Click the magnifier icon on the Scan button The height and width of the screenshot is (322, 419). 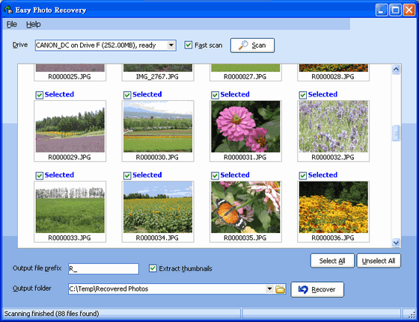243,45
